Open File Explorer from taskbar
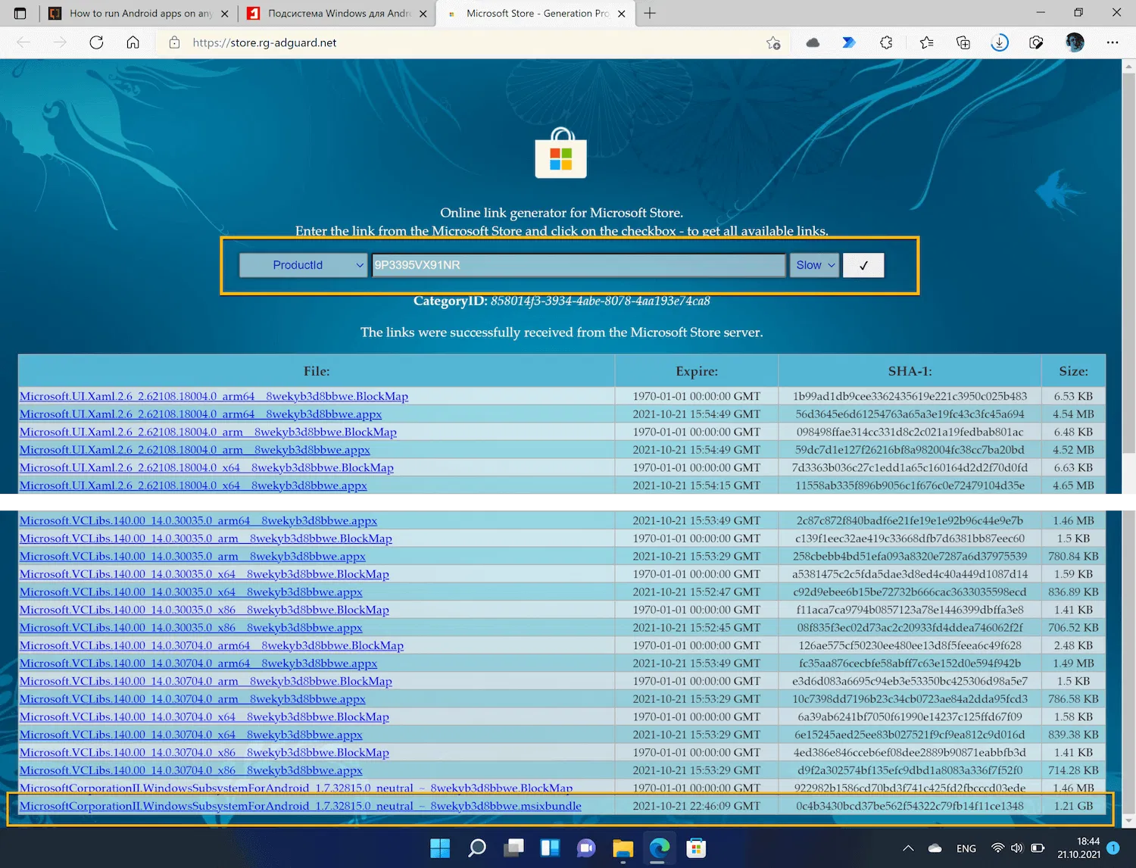This screenshot has width=1136, height=868. pyautogui.click(x=623, y=848)
